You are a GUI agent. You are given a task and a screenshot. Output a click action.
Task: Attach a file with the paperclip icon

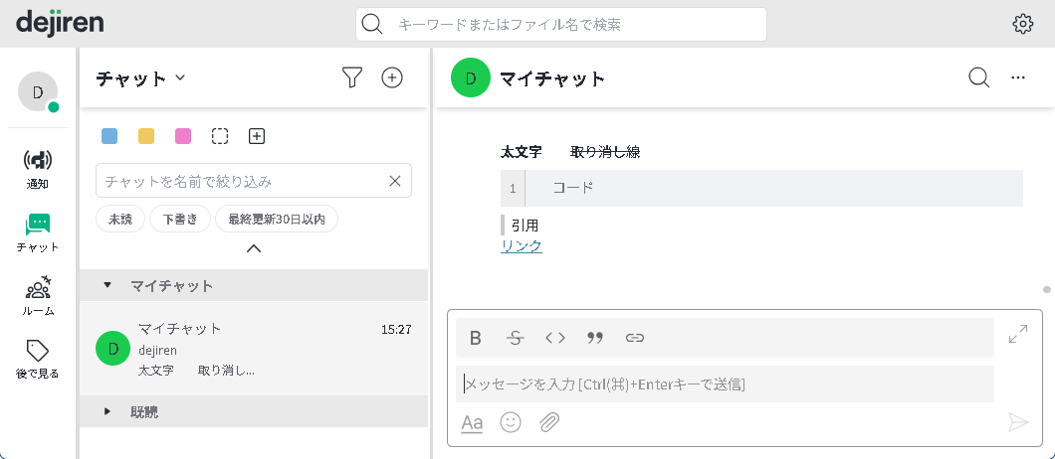[x=549, y=422]
